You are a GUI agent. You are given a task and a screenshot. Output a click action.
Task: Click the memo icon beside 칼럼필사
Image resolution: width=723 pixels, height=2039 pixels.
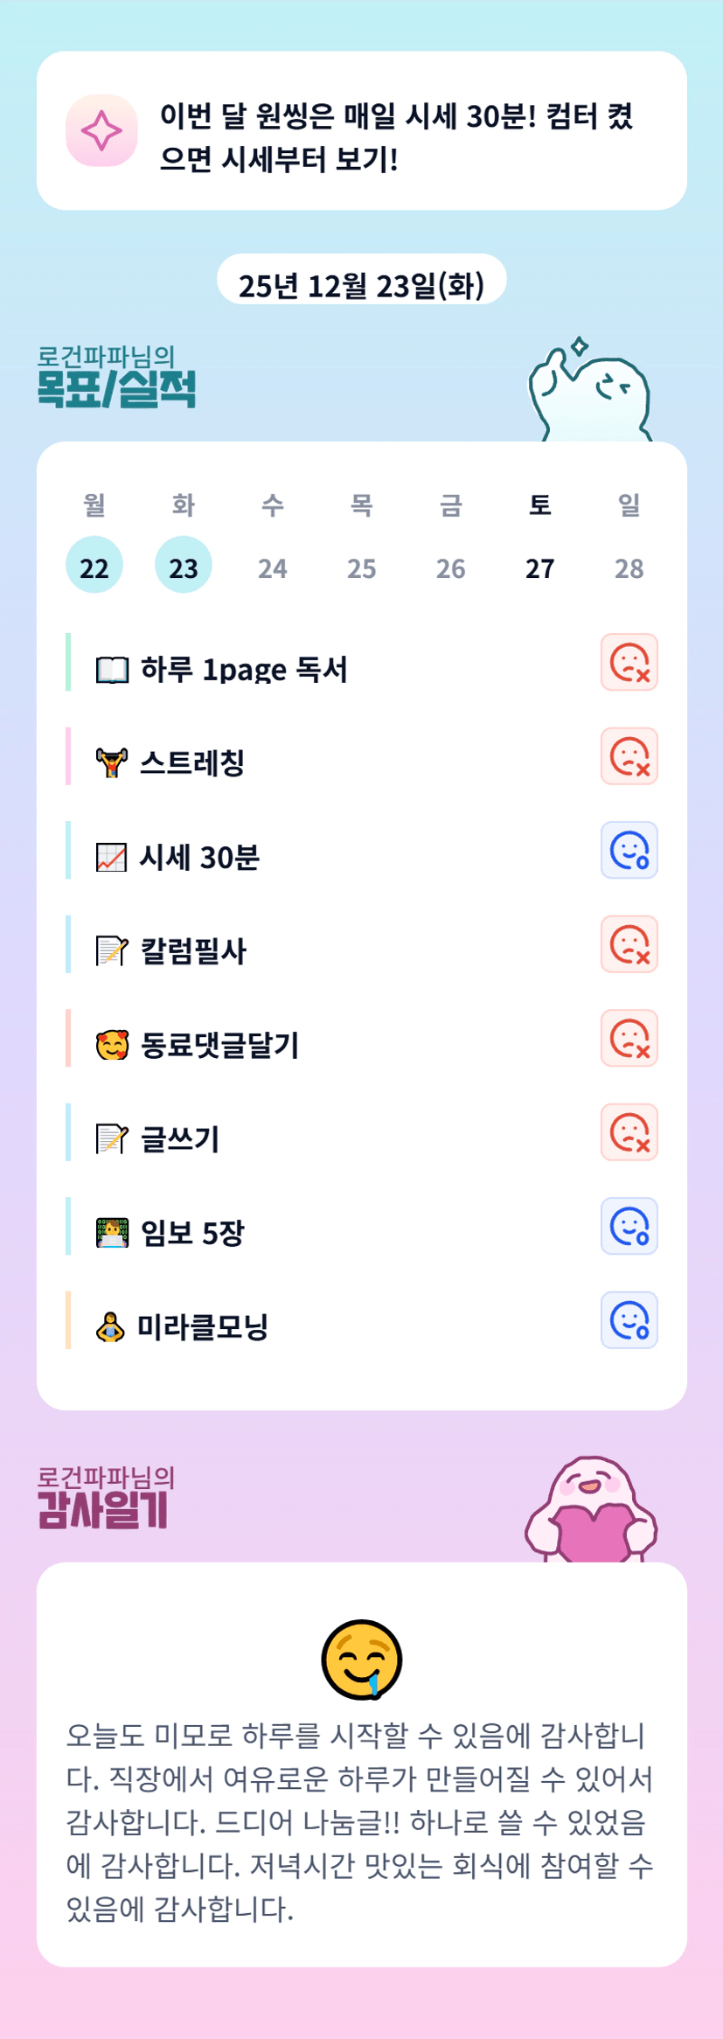112,950
